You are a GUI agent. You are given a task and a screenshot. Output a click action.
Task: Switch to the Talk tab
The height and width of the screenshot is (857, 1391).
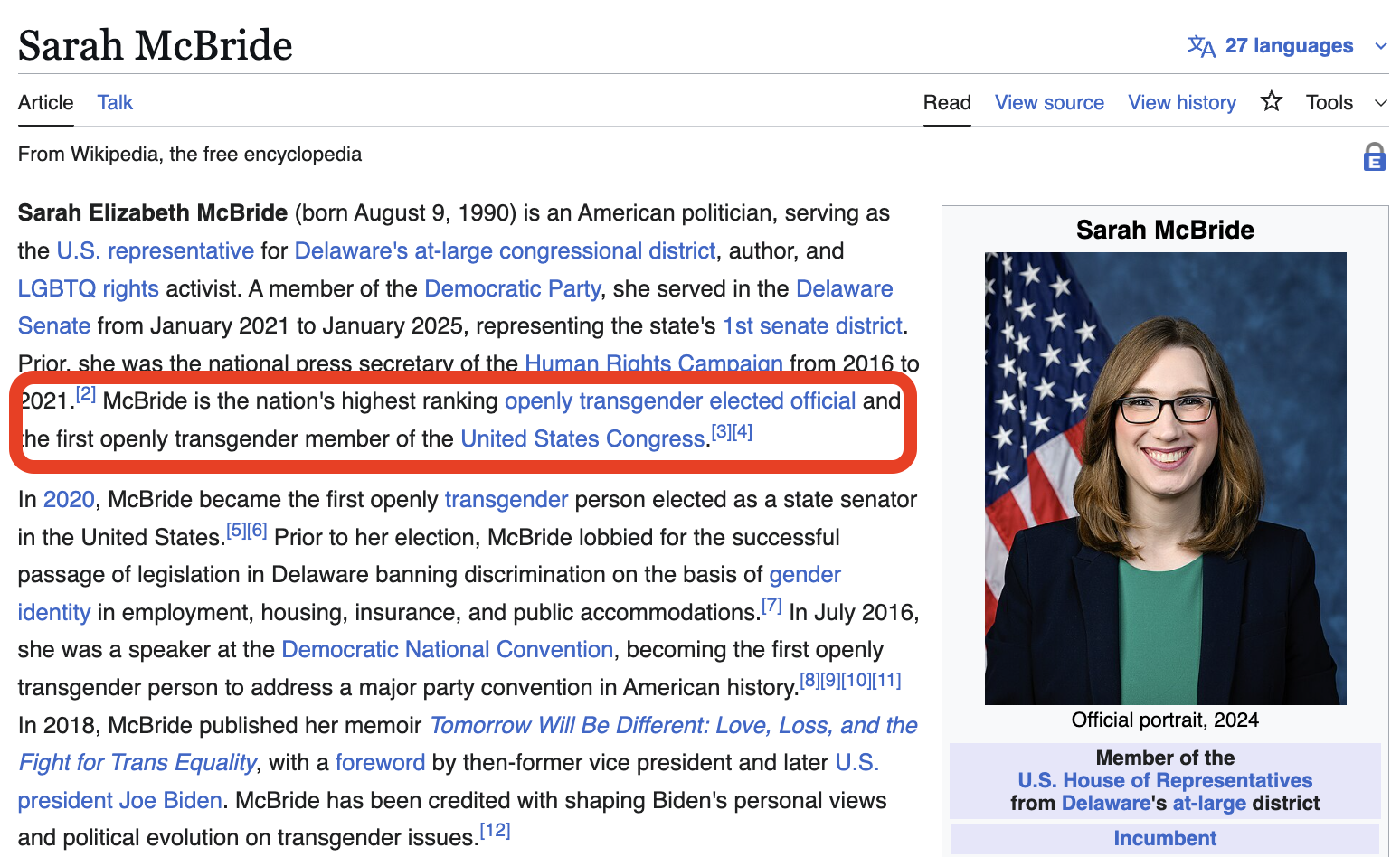[115, 102]
